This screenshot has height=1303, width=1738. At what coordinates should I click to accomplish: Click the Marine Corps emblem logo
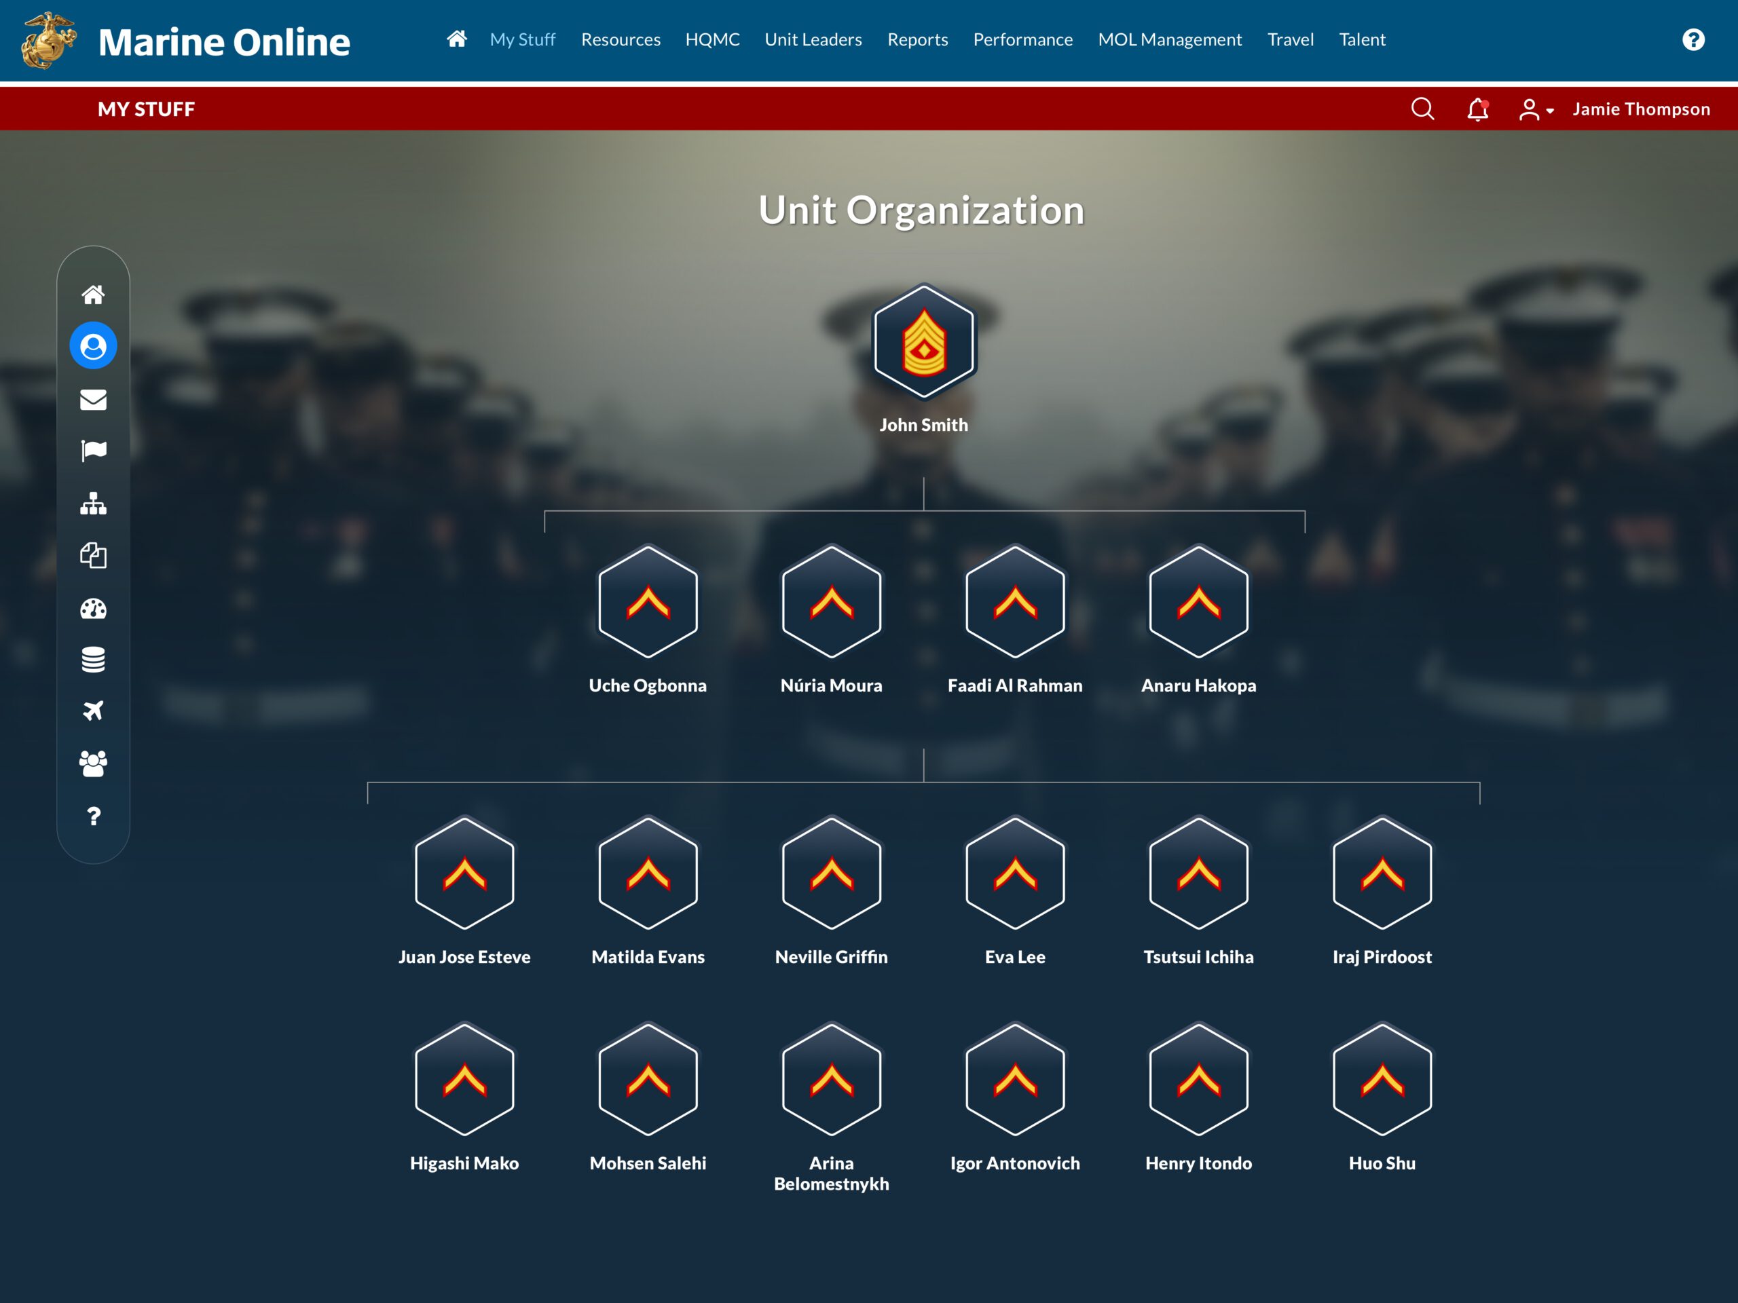pos(49,40)
